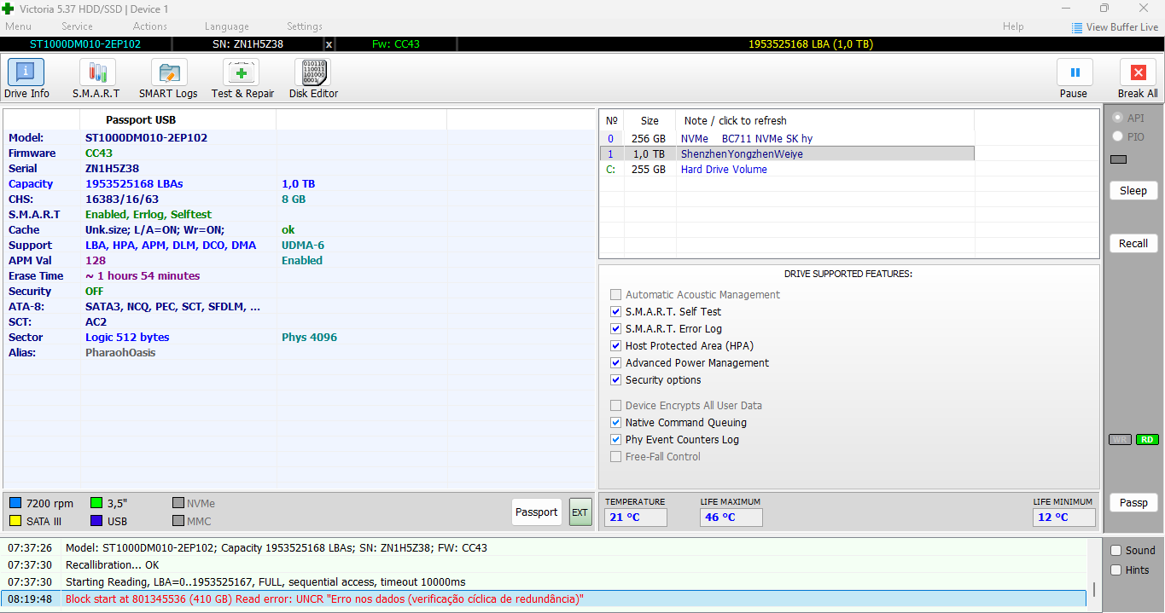The width and height of the screenshot is (1165, 613).
Task: Open the Help menu
Action: coord(1013,26)
